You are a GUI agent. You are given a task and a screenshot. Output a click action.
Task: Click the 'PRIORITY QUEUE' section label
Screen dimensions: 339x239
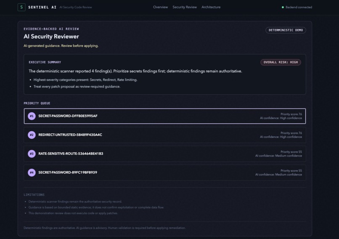click(x=37, y=103)
